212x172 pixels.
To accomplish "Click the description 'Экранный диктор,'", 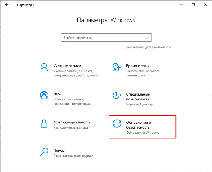I will 140,104.
